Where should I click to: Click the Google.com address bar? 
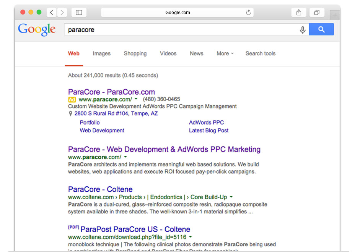tap(177, 13)
